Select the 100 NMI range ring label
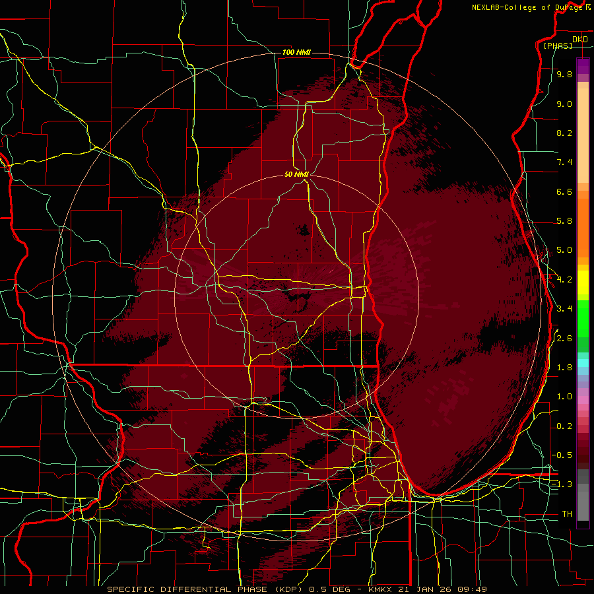This screenshot has width=594, height=594. (x=296, y=52)
